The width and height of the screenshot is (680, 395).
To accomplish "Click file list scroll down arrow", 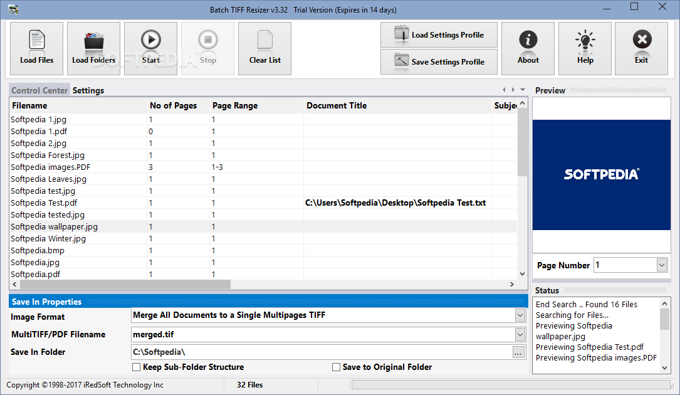I will (522, 274).
